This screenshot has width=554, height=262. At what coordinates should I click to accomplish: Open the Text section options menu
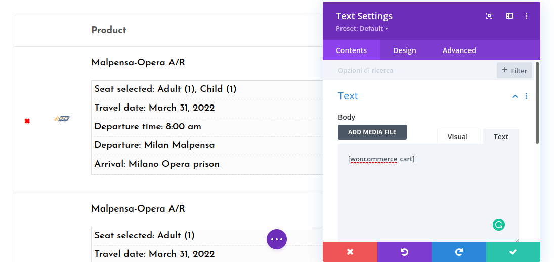pos(527,96)
